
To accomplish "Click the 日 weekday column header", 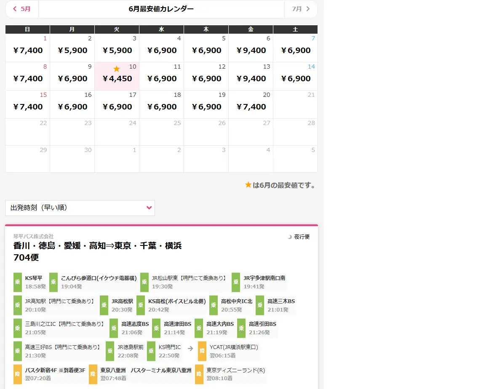I will [x=28, y=29].
